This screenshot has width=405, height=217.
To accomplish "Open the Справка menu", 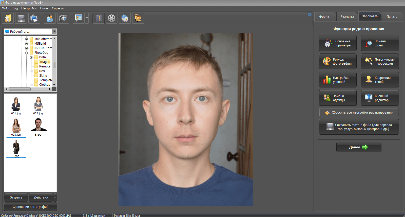I will [58, 8].
